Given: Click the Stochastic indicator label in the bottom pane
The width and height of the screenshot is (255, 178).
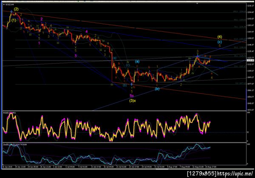Looking at the screenshot, I should point(15,144).
